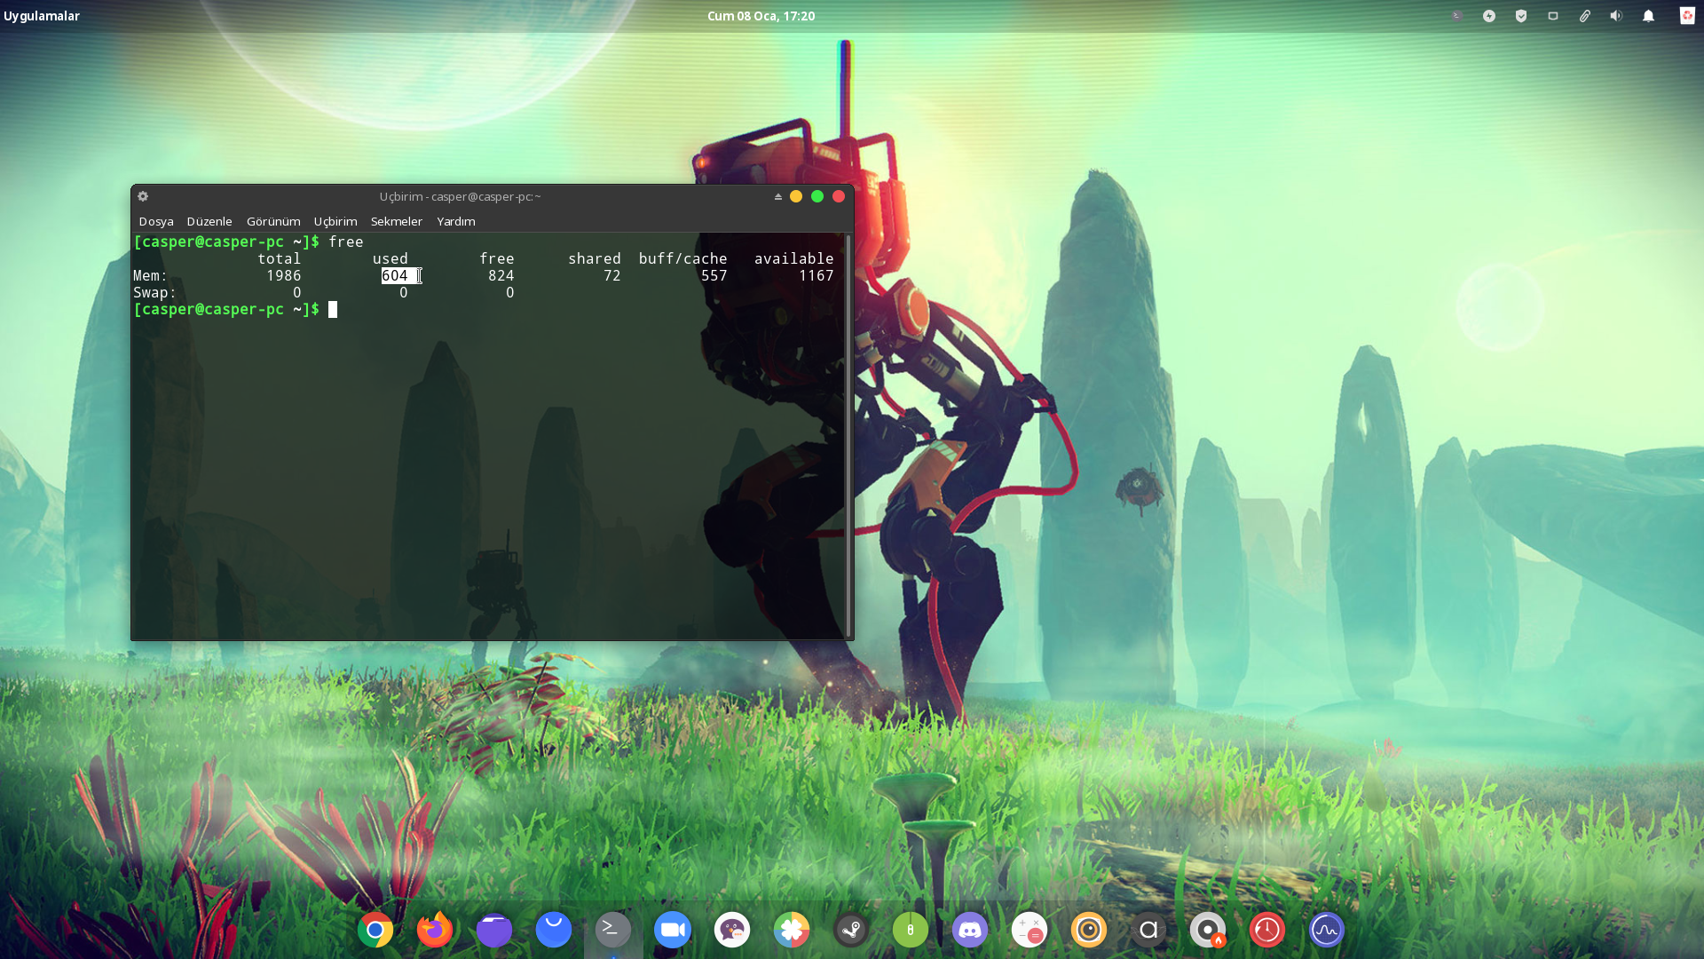
Task: Open the Dosya menu
Action: [x=156, y=221]
